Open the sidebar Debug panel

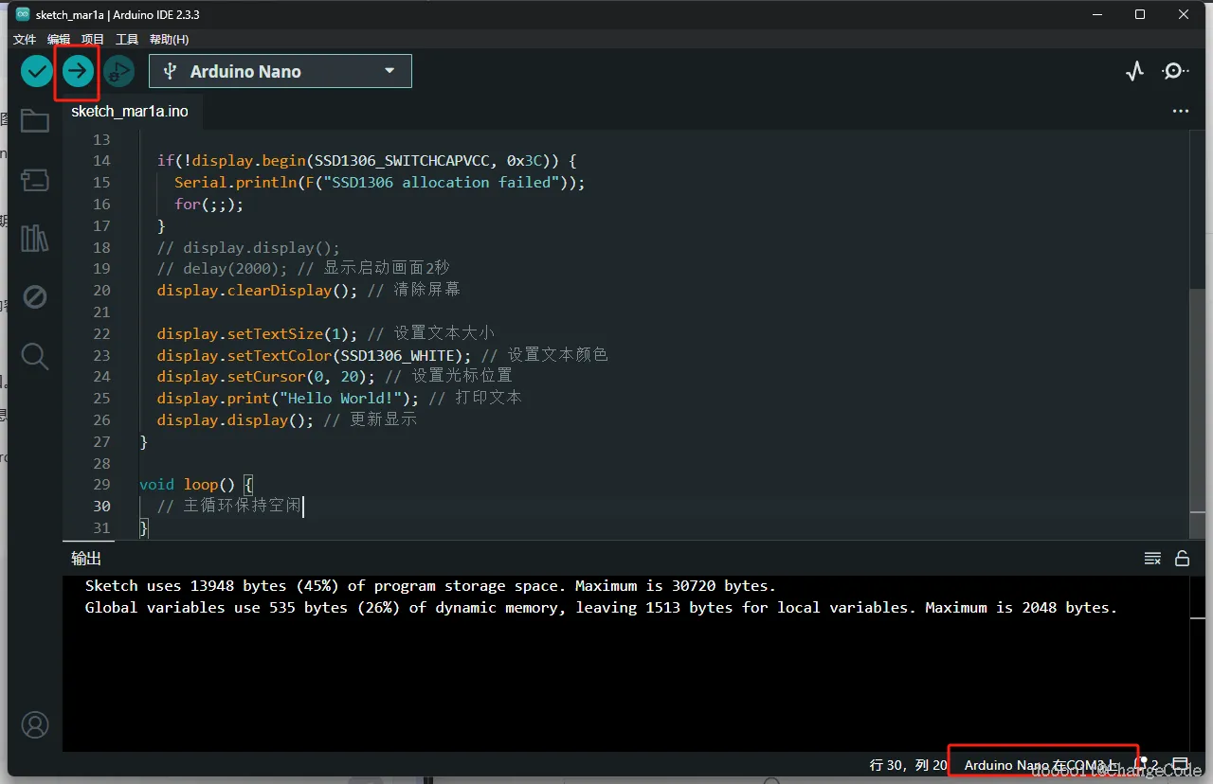click(x=35, y=297)
